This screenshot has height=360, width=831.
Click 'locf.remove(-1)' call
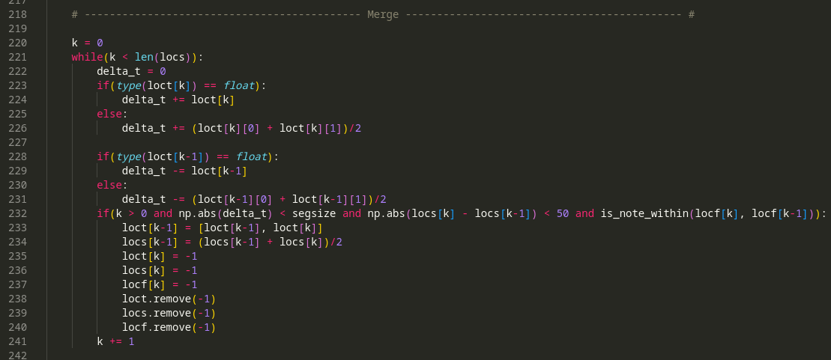pos(169,328)
